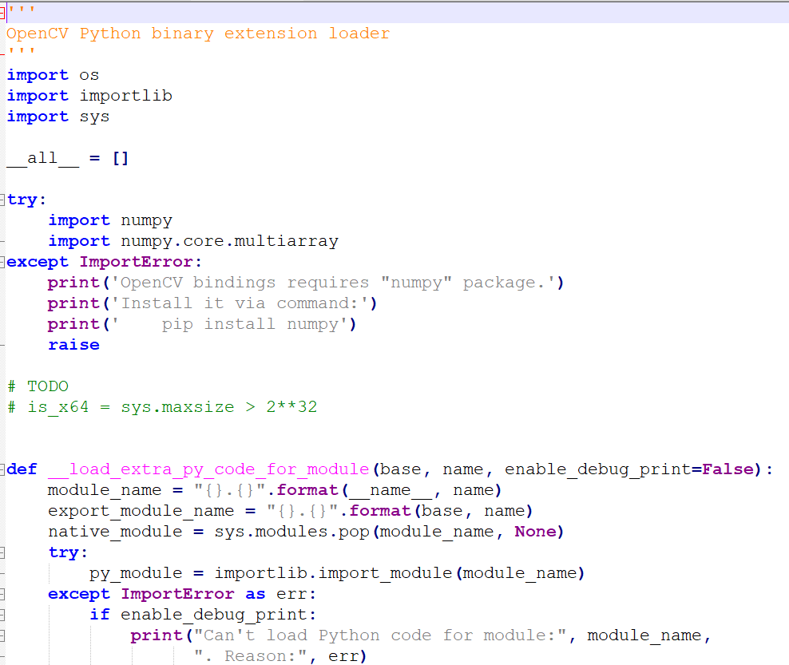
Task: Collapse fold marker beside 'if enable_debug_print:'
Action: (2, 615)
